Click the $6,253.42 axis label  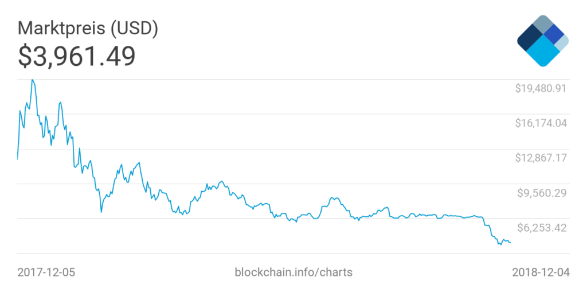click(541, 228)
